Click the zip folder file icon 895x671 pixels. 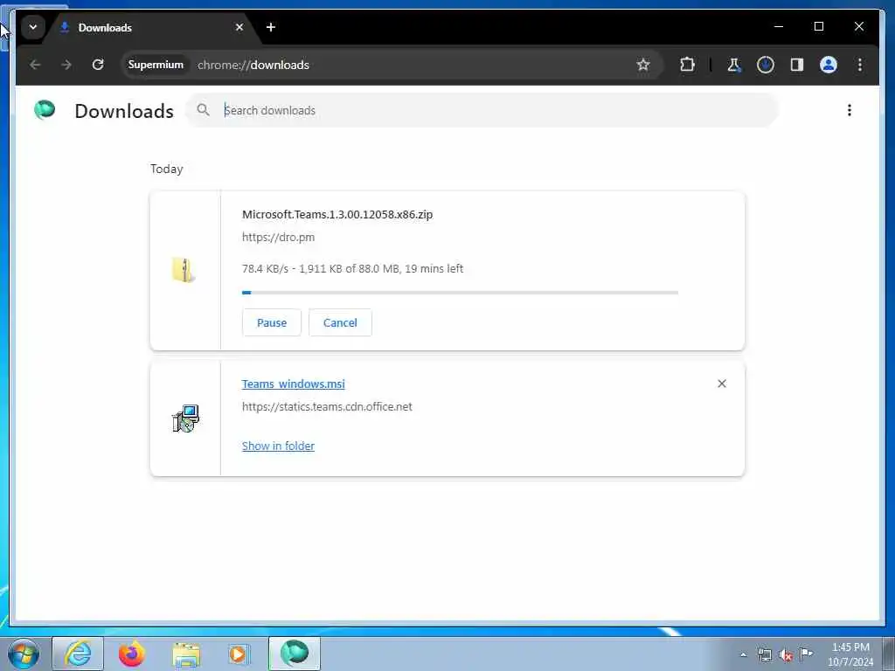coord(184,270)
